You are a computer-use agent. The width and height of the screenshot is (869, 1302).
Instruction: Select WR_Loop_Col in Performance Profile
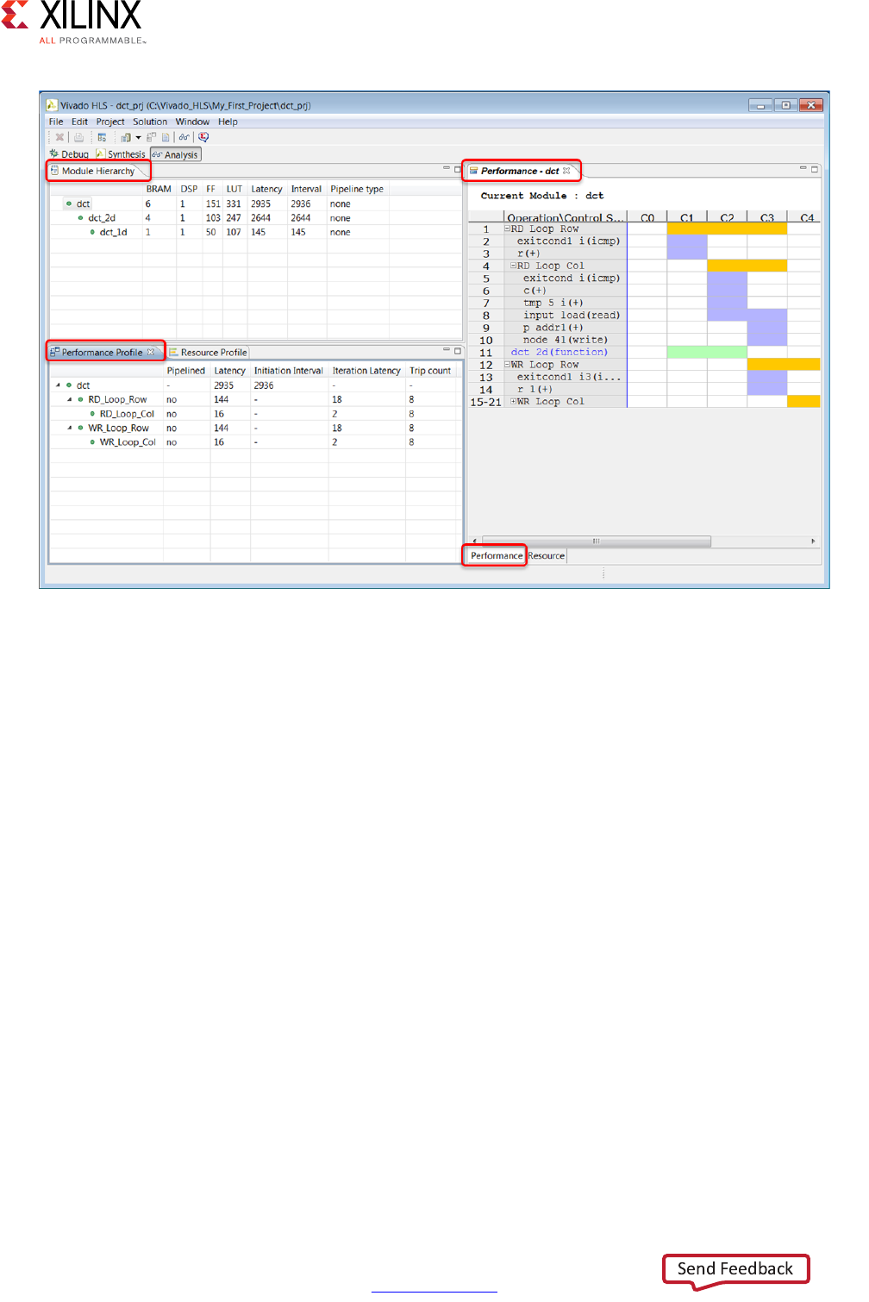tap(128, 442)
